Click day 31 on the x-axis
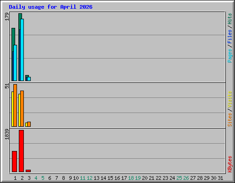This screenshot has width=235, height=183. [220, 178]
